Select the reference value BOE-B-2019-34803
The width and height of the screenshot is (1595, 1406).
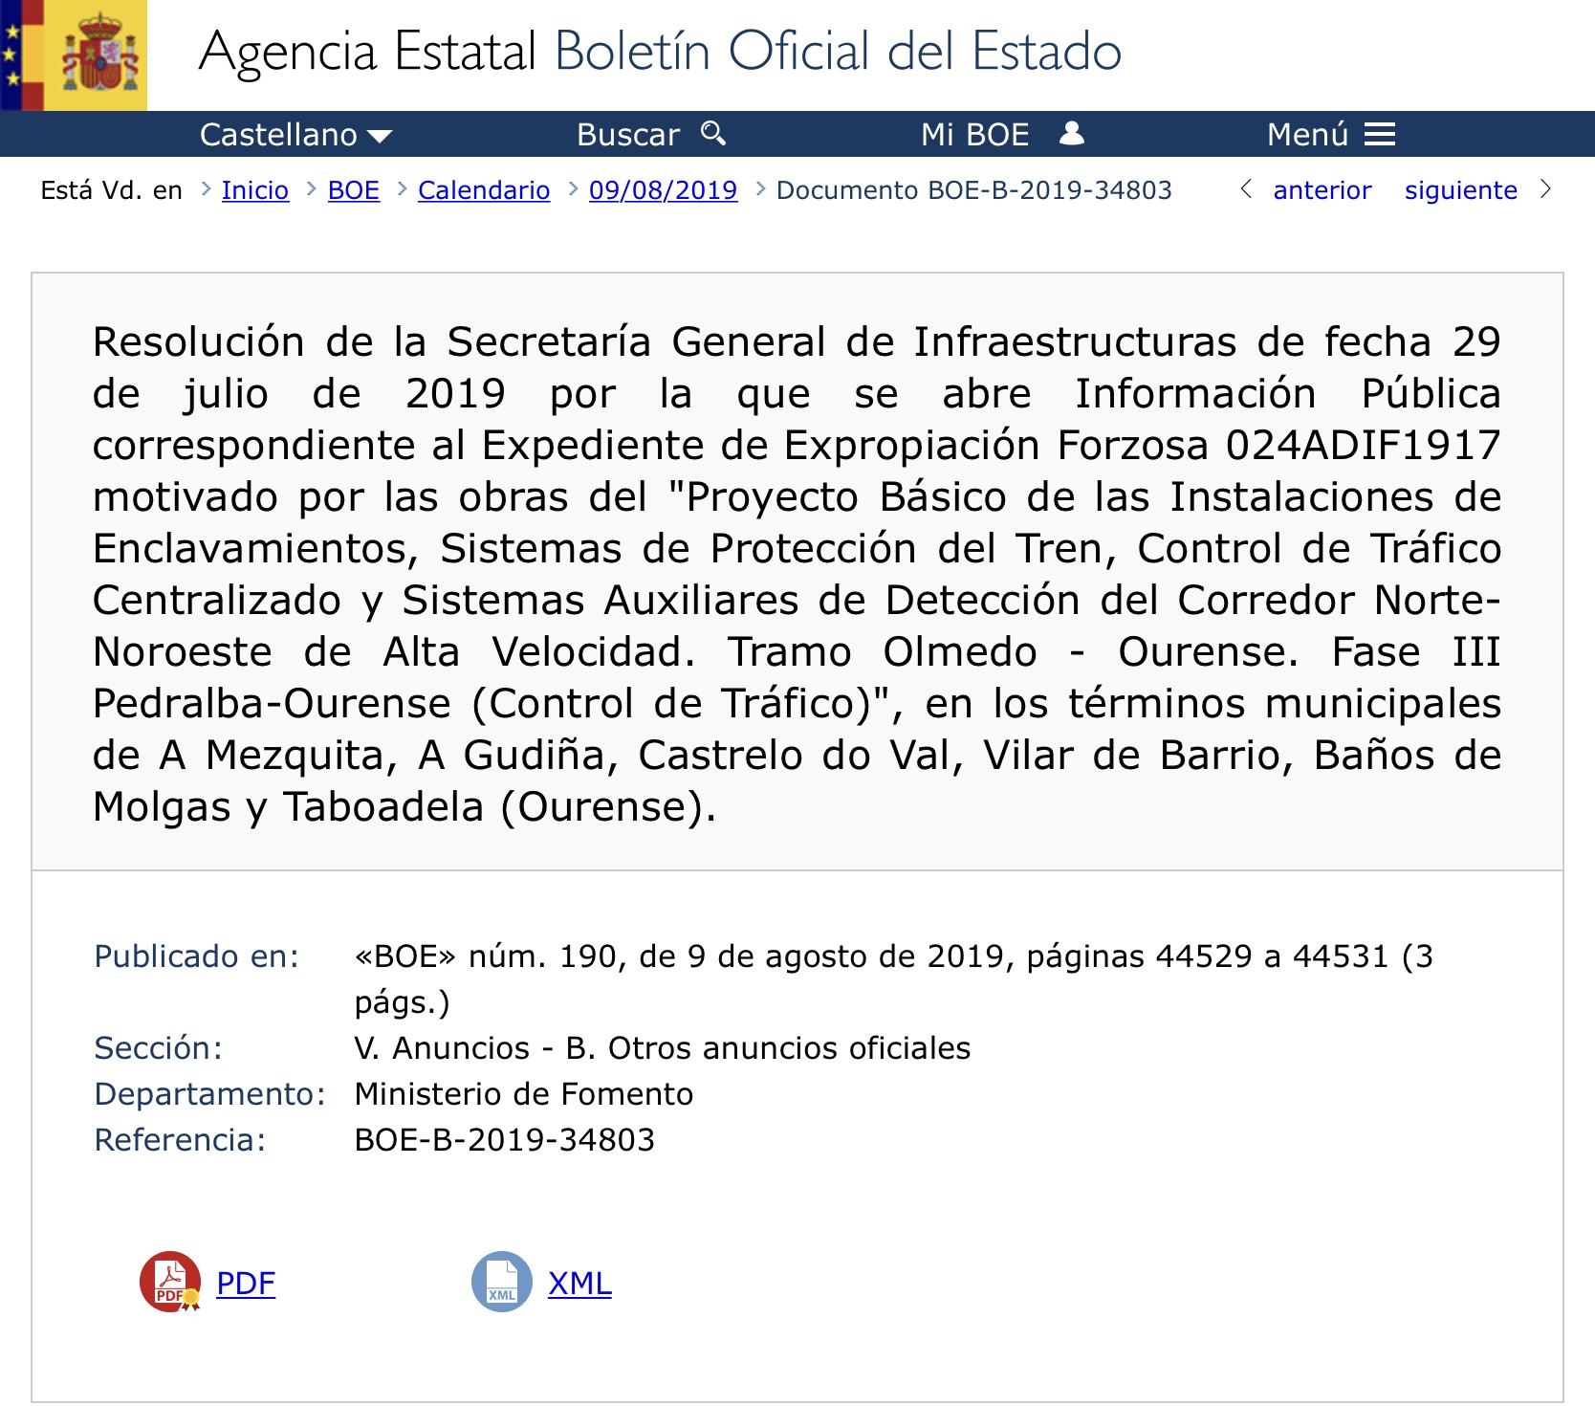pyautogui.click(x=505, y=1140)
